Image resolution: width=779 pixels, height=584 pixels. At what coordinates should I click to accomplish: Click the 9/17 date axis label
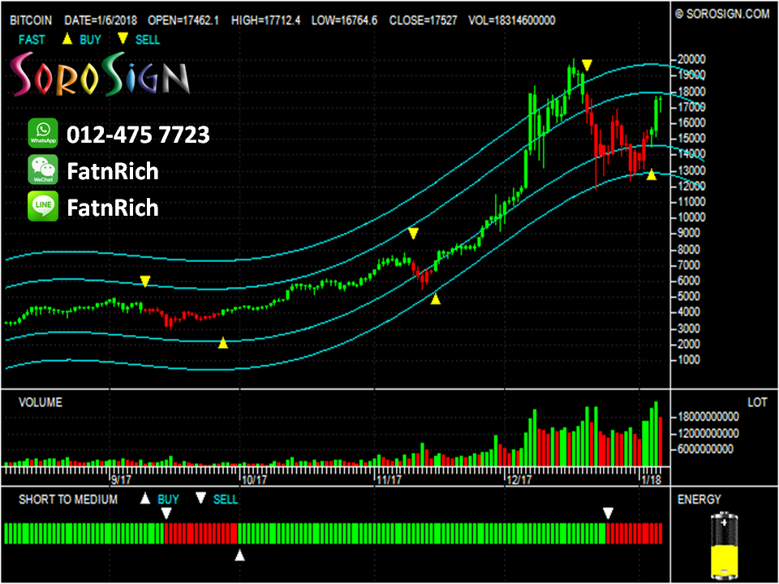pyautogui.click(x=121, y=479)
